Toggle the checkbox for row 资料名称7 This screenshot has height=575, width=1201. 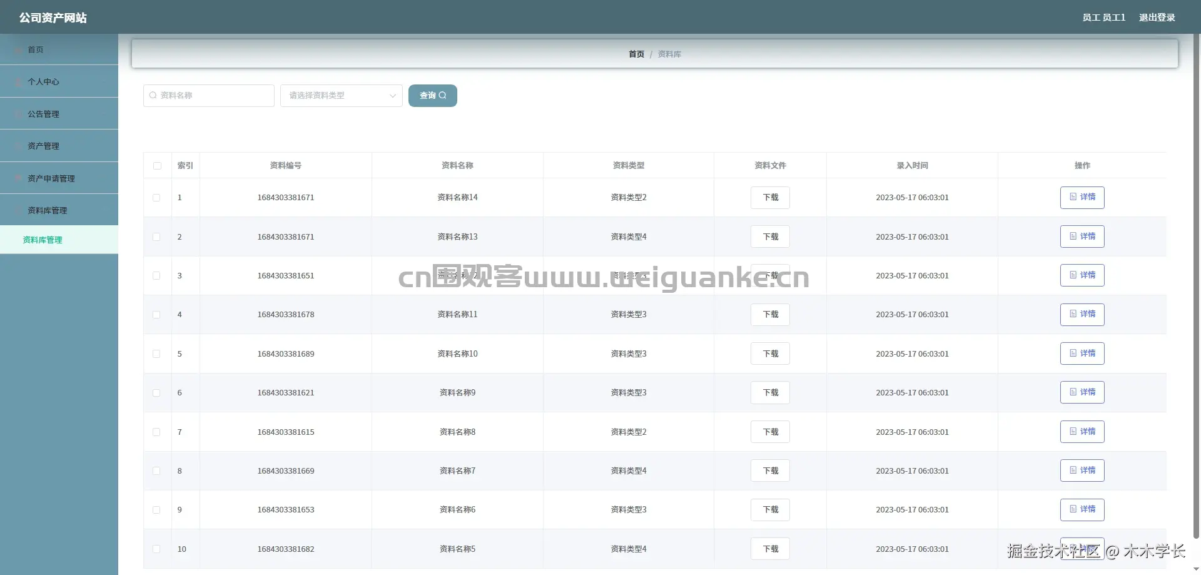coord(156,471)
